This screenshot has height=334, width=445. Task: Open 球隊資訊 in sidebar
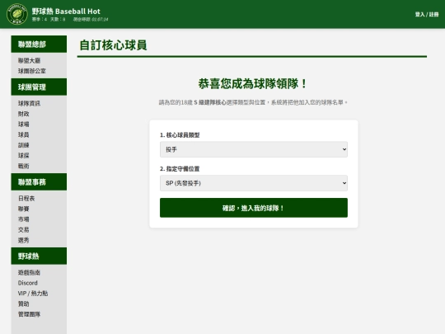tap(29, 103)
